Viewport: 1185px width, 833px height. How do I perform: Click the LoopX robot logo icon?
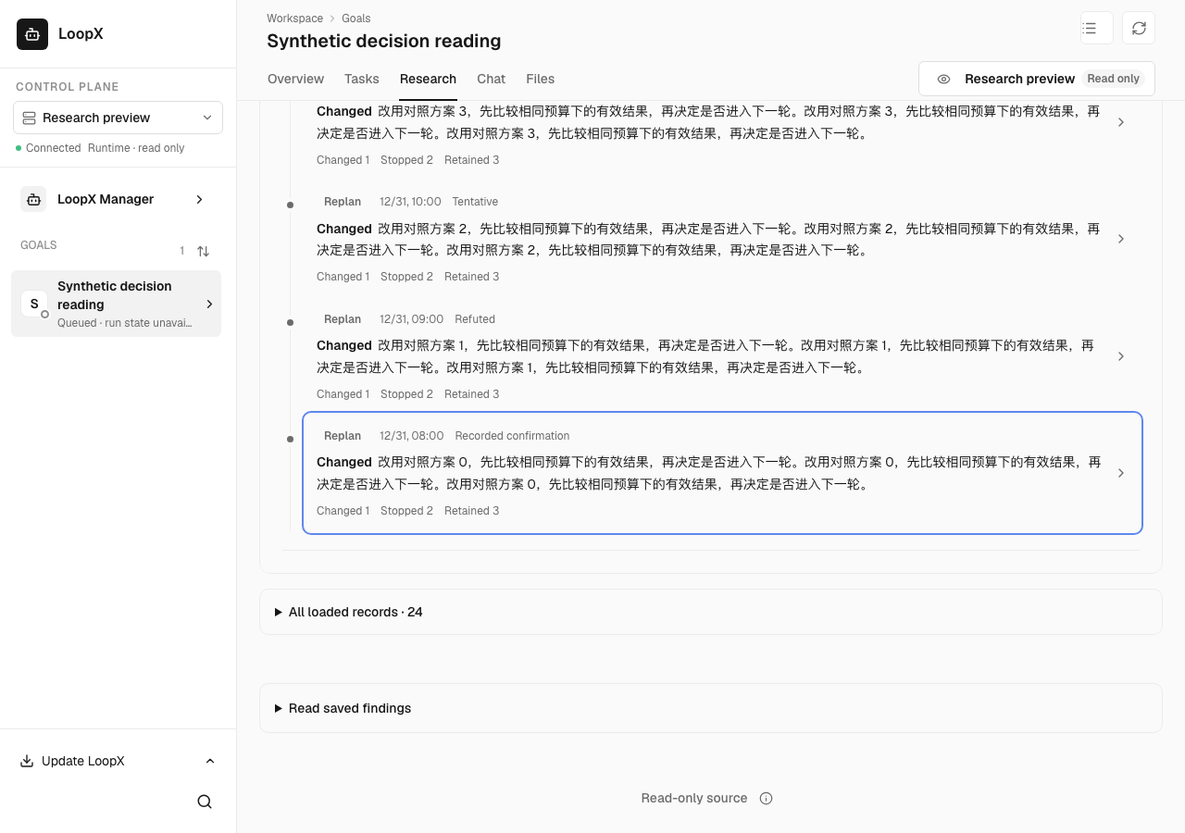click(32, 33)
